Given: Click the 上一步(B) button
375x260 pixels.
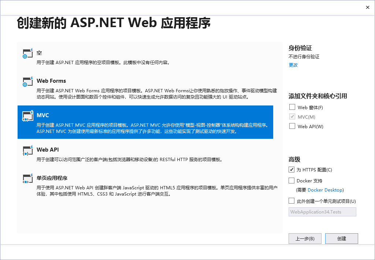Looking at the screenshot, I should pos(305,239).
